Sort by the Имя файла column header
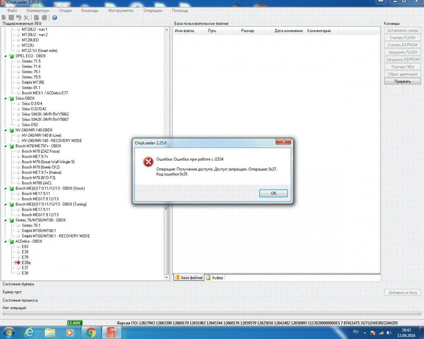 coord(189,31)
